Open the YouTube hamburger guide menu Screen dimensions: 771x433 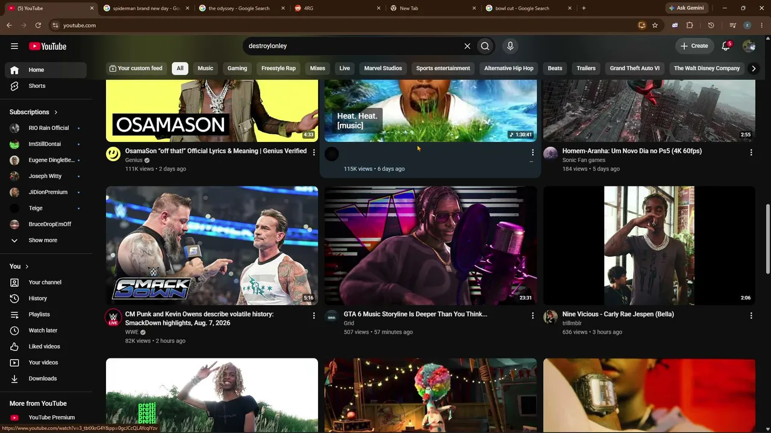(x=14, y=46)
